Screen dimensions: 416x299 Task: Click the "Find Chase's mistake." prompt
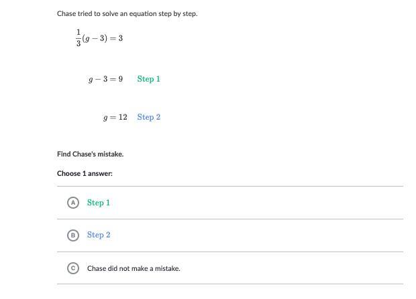90,154
